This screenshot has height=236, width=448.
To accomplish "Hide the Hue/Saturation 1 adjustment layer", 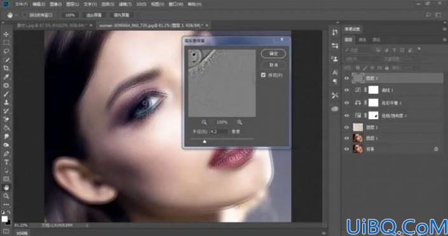I will 346,115.
